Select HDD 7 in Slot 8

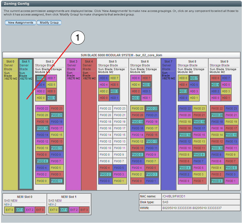point(194,78)
